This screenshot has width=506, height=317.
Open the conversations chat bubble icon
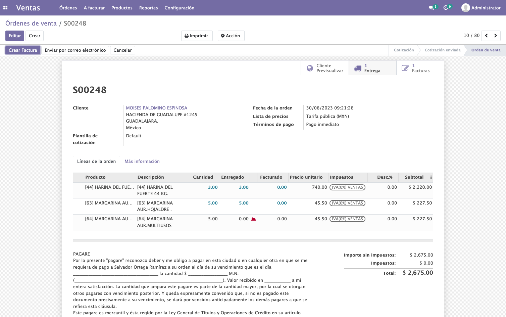click(431, 8)
